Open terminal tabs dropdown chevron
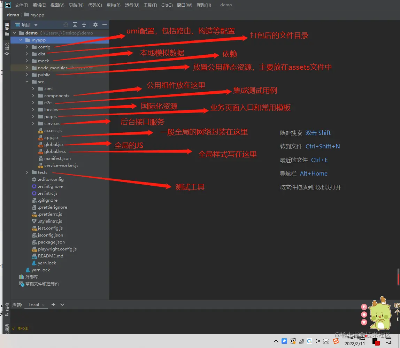The height and width of the screenshot is (348, 400). tap(62, 304)
